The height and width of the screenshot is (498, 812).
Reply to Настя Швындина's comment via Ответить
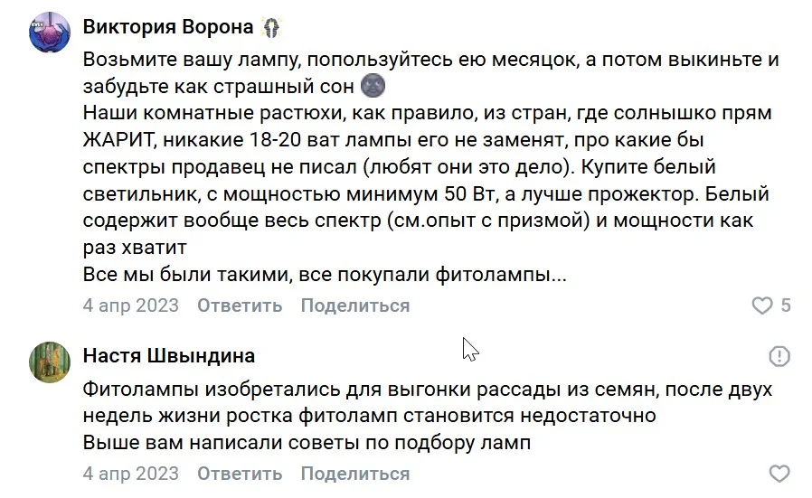pyautogui.click(x=240, y=474)
